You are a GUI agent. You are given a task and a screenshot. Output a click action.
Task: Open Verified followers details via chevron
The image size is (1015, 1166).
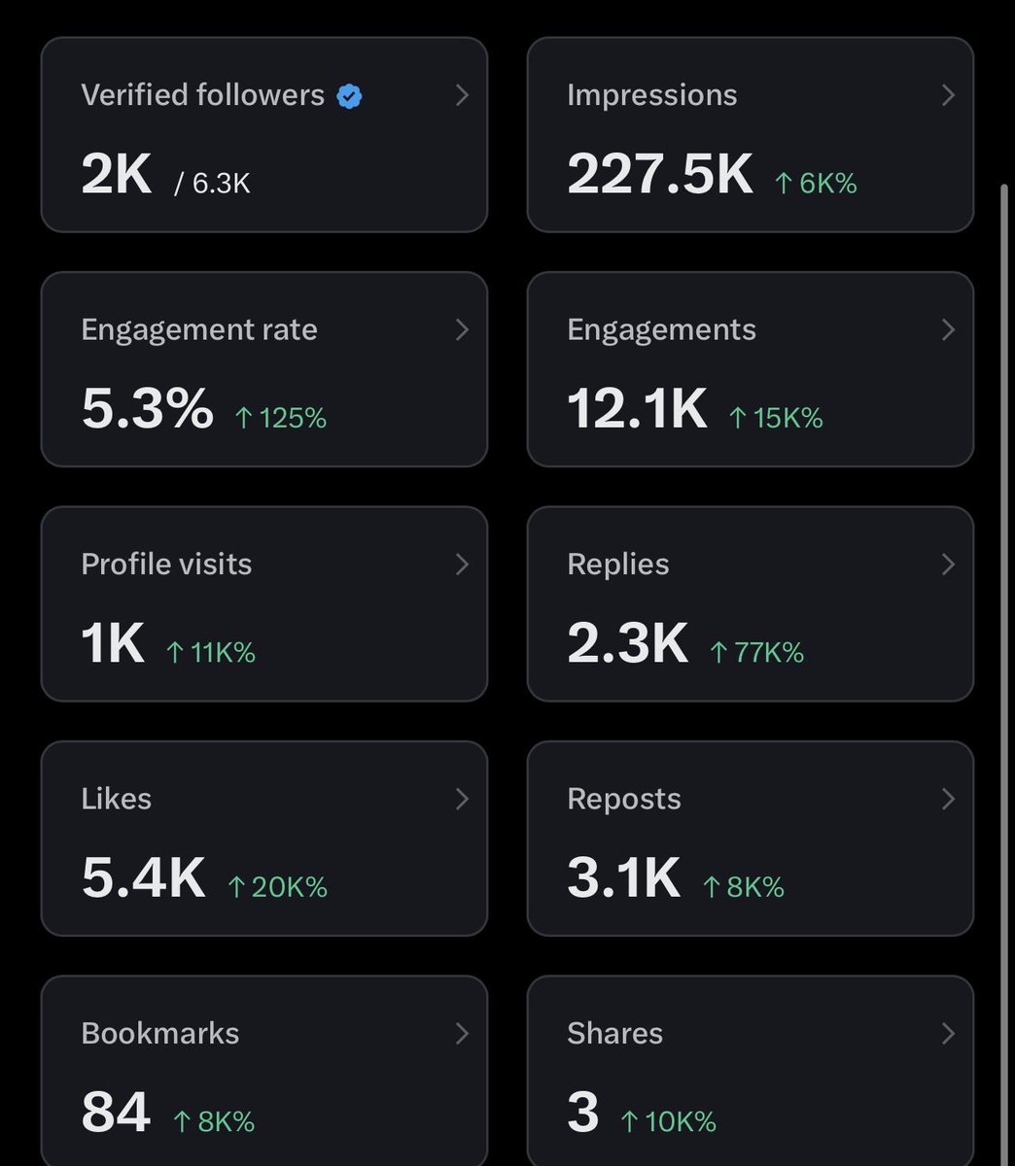462,95
